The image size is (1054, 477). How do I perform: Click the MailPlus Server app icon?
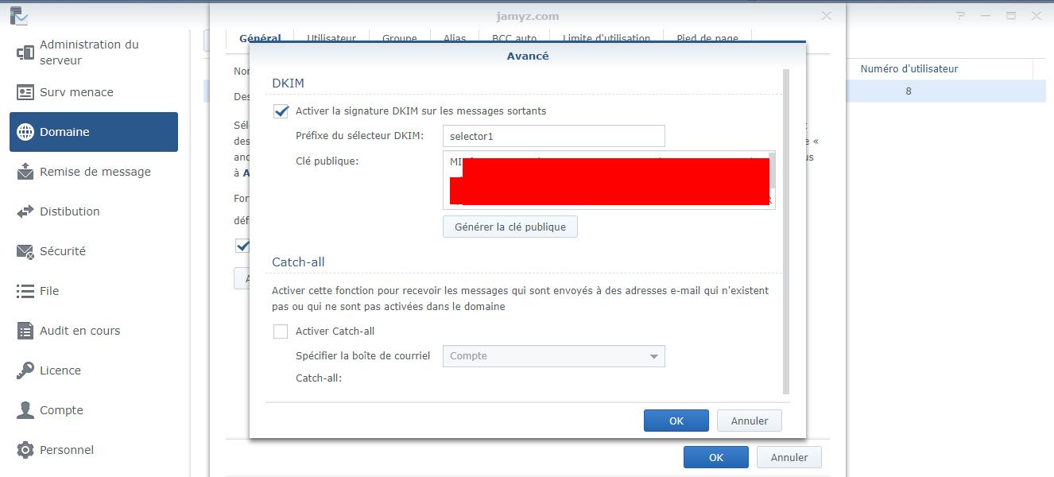(x=18, y=15)
